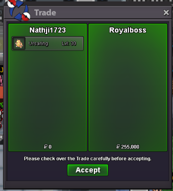Click the Ursaring sprite icon
173x191 pixels.
tap(19, 43)
